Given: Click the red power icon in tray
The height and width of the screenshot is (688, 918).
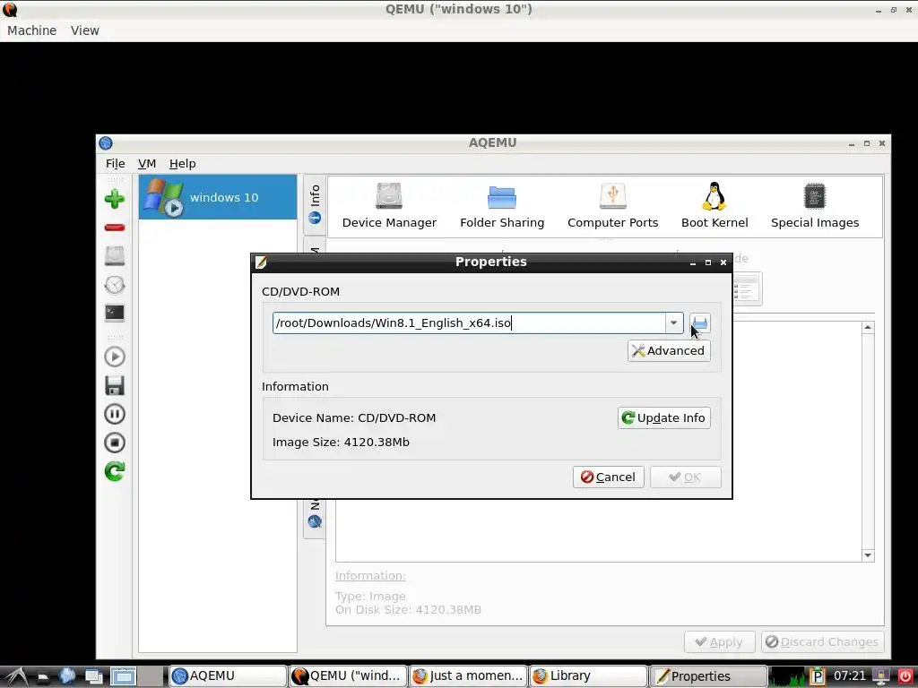Looking at the screenshot, I should (905, 676).
